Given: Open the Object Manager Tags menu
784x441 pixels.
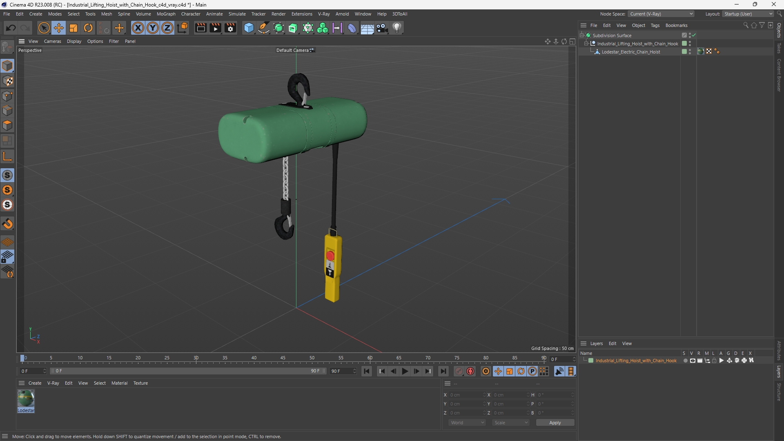Looking at the screenshot, I should tap(655, 25).
